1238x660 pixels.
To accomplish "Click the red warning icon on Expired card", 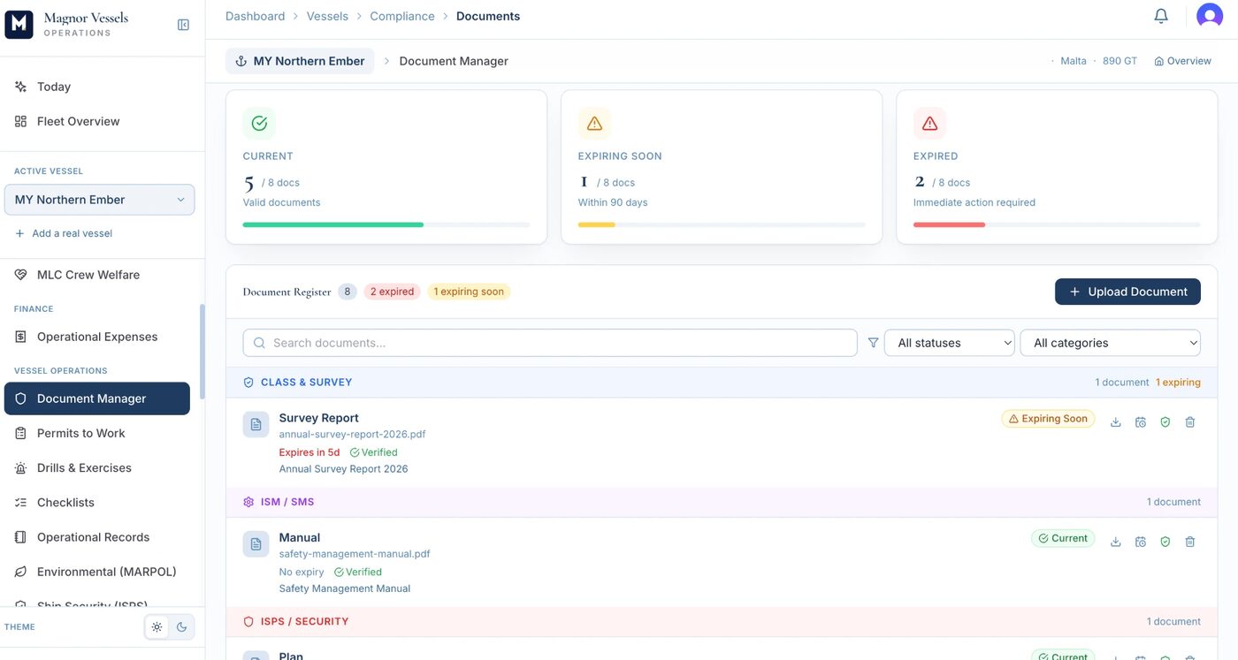I will pos(929,124).
